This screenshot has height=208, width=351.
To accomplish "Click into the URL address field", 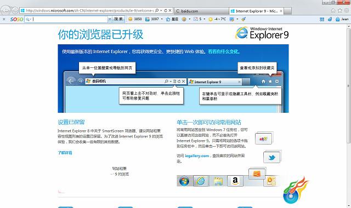I will (89, 10).
